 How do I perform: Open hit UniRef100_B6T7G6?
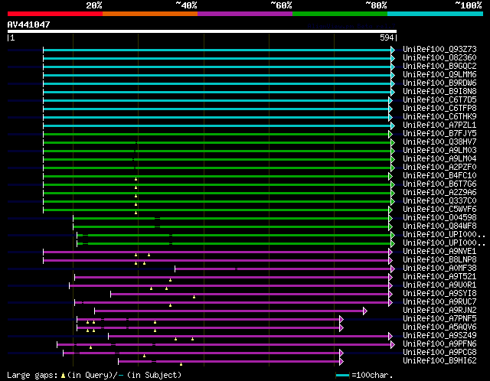(439, 184)
